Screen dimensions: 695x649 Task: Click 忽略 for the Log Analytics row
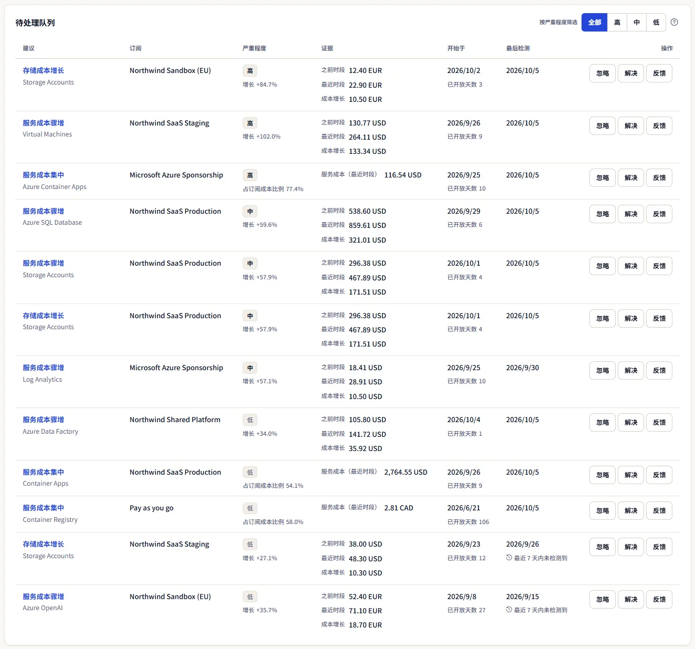coord(603,370)
